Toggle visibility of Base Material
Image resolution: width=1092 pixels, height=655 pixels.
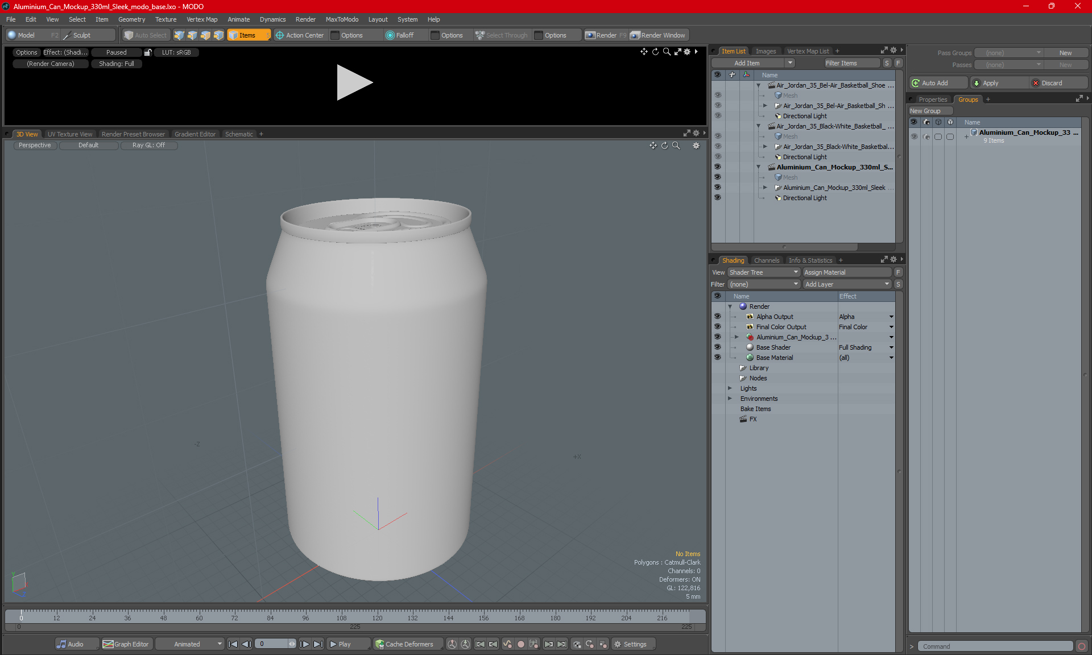coord(717,358)
